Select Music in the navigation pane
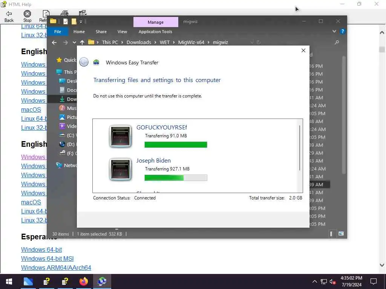 (x=68, y=108)
